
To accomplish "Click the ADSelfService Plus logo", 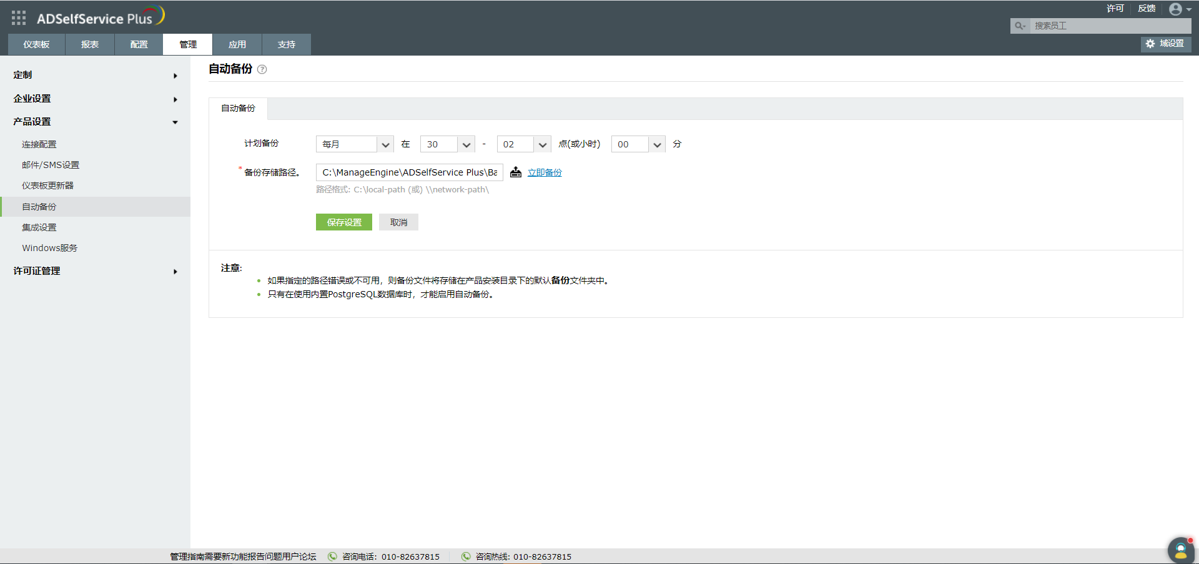I will coord(97,17).
